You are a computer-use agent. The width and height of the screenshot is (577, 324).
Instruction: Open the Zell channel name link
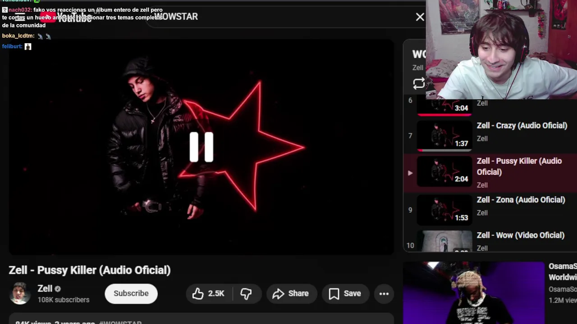click(x=45, y=288)
